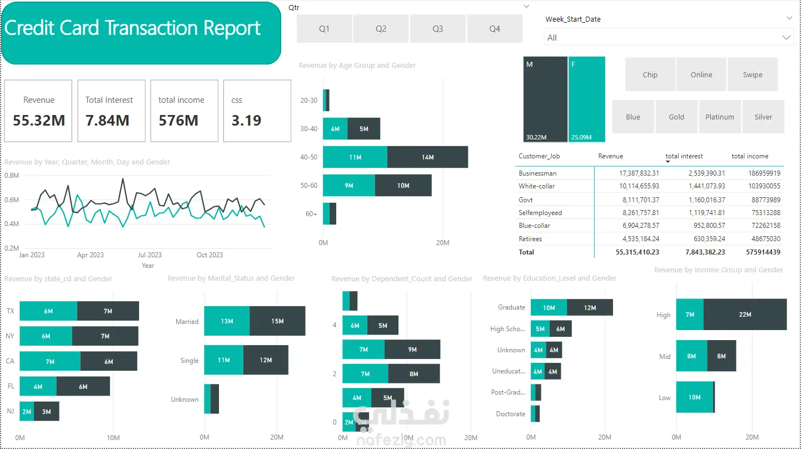Viewport: 802px width, 449px height.
Task: Select the Gold card category
Action: [x=676, y=117]
